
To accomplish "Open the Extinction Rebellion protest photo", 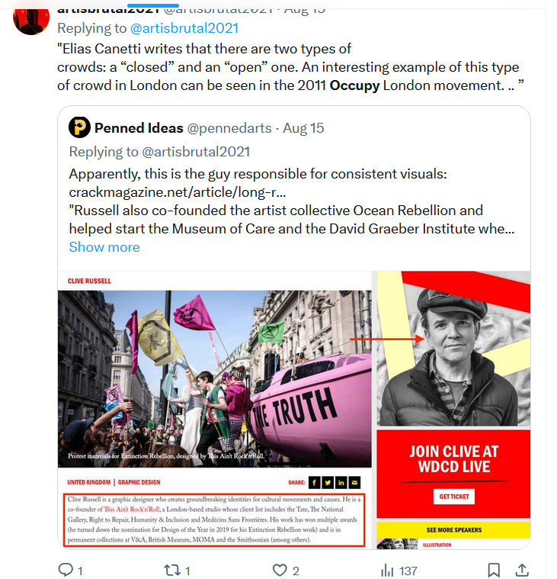I will coord(215,379).
